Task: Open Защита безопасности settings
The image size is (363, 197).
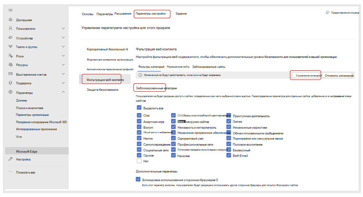Action: coord(102,90)
